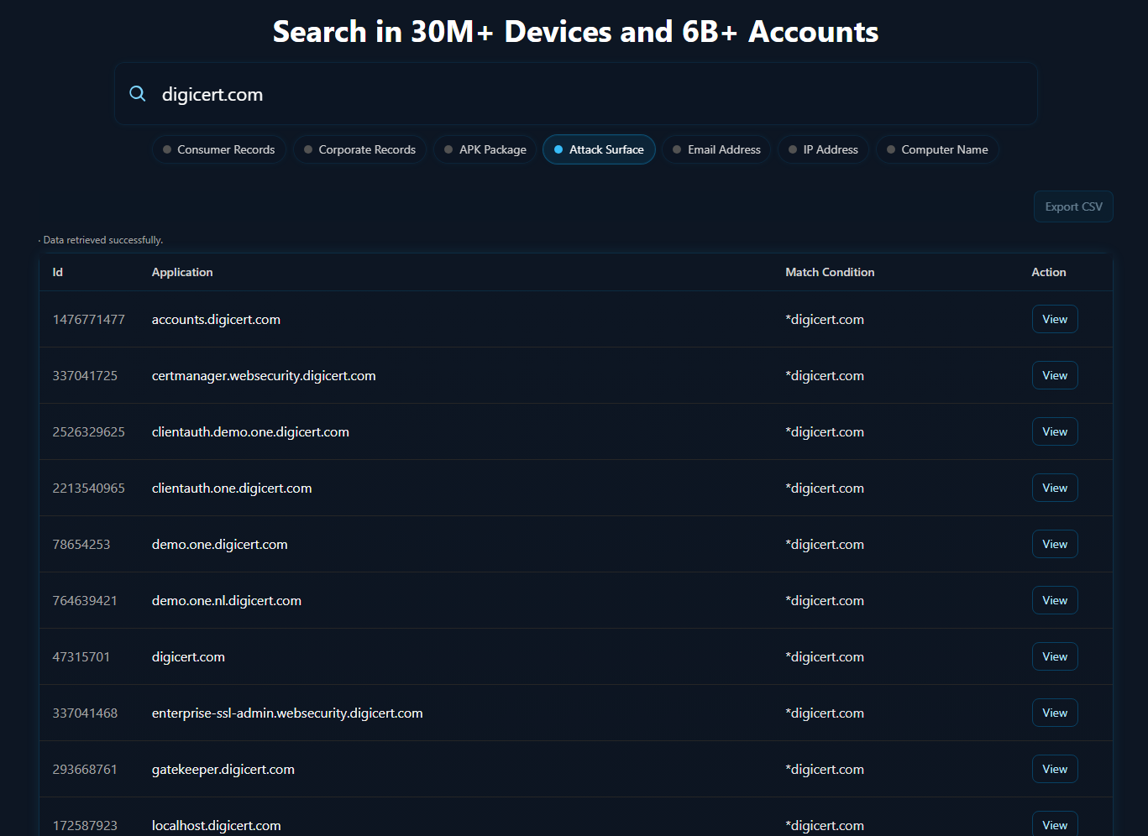Image resolution: width=1148 pixels, height=836 pixels.
Task: View details for accounts.digicert.com
Action: pyautogui.click(x=1055, y=319)
